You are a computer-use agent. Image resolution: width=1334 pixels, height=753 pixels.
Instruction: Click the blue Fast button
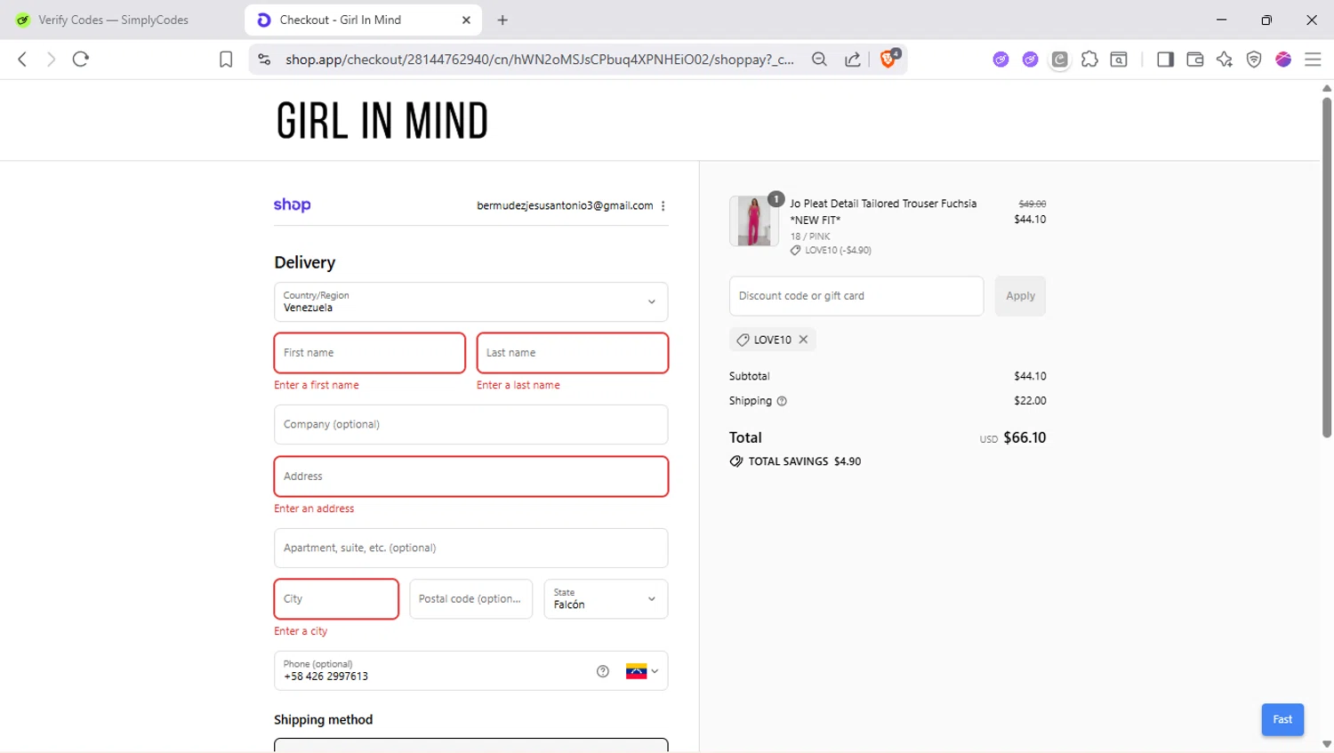(1282, 719)
